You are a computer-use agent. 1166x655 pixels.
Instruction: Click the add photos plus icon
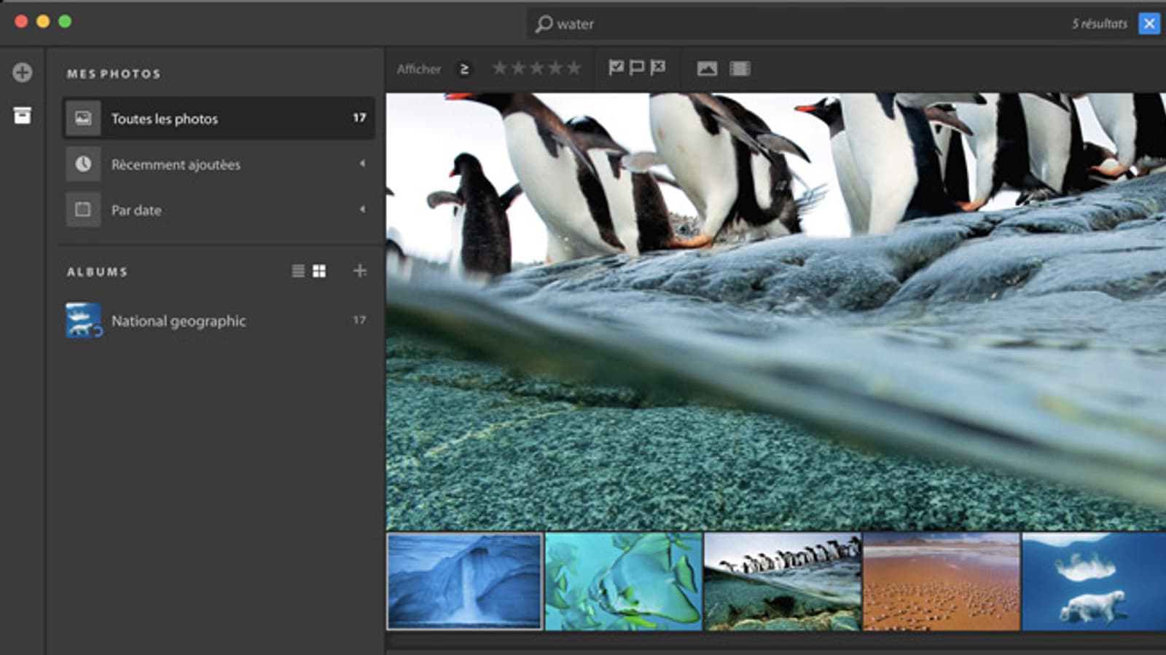[x=23, y=72]
